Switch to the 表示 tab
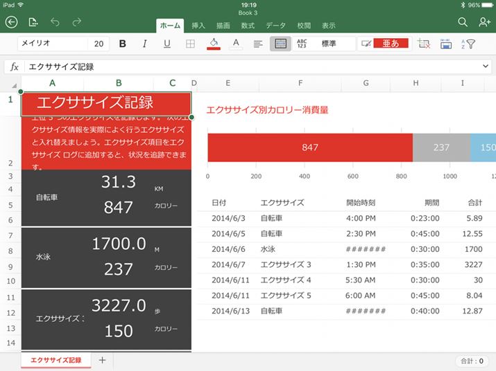496x371 pixels. coord(328,26)
